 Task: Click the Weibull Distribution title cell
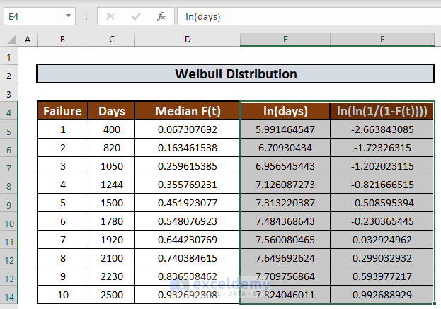pyautogui.click(x=235, y=74)
